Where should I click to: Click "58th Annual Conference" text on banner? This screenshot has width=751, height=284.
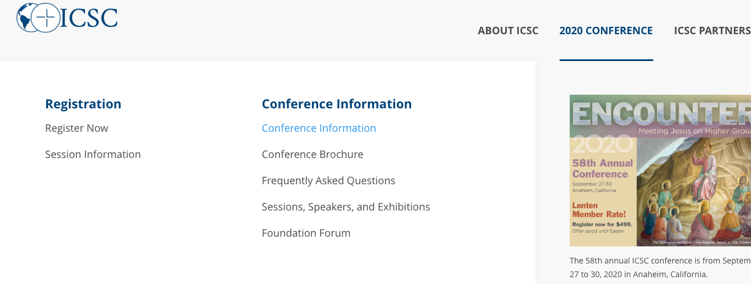602,168
